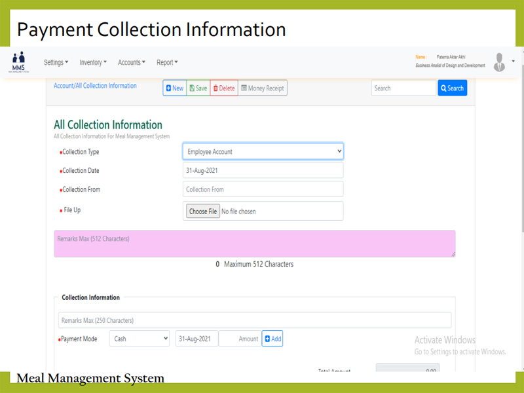Click the pink Remarks Max 512 text area
524x393 pixels.
coord(254,243)
